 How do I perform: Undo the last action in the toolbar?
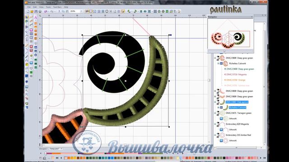pos(46,11)
